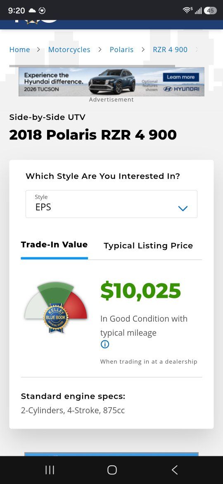The image size is (223, 484).
Task: Tap the KBB logo in header
Action: click(36, 22)
